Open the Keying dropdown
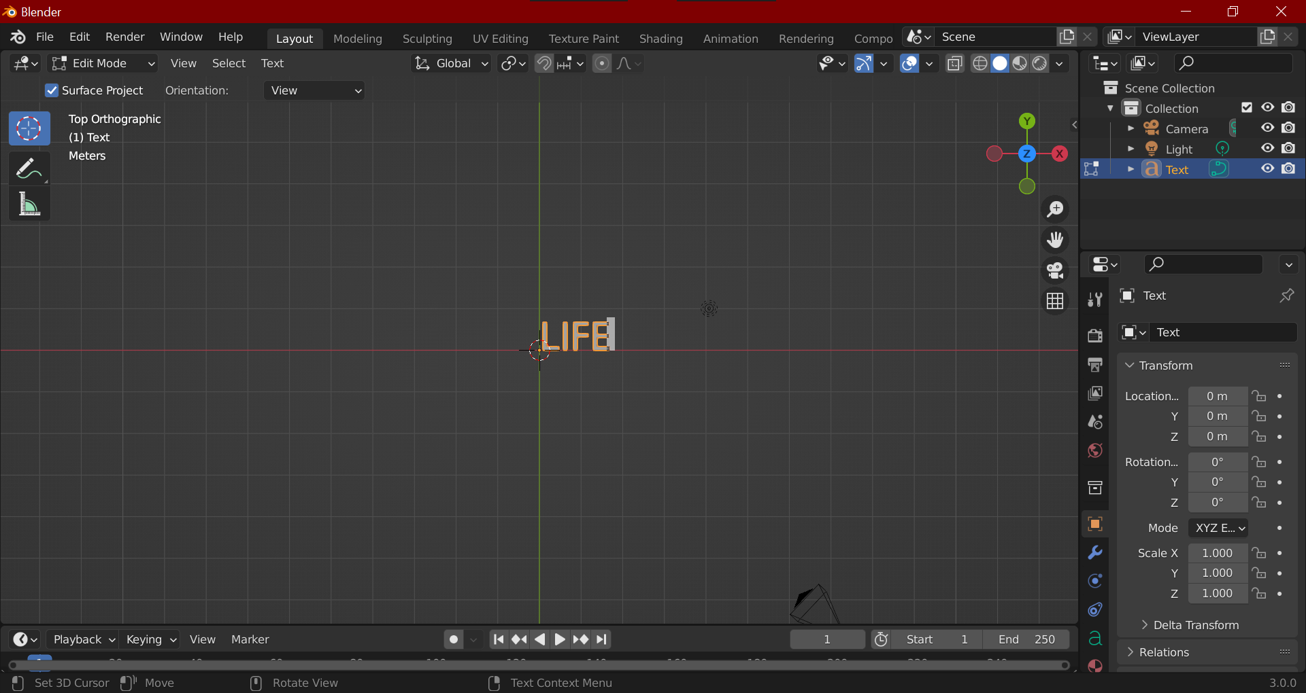Image resolution: width=1306 pixels, height=693 pixels. coord(150,639)
